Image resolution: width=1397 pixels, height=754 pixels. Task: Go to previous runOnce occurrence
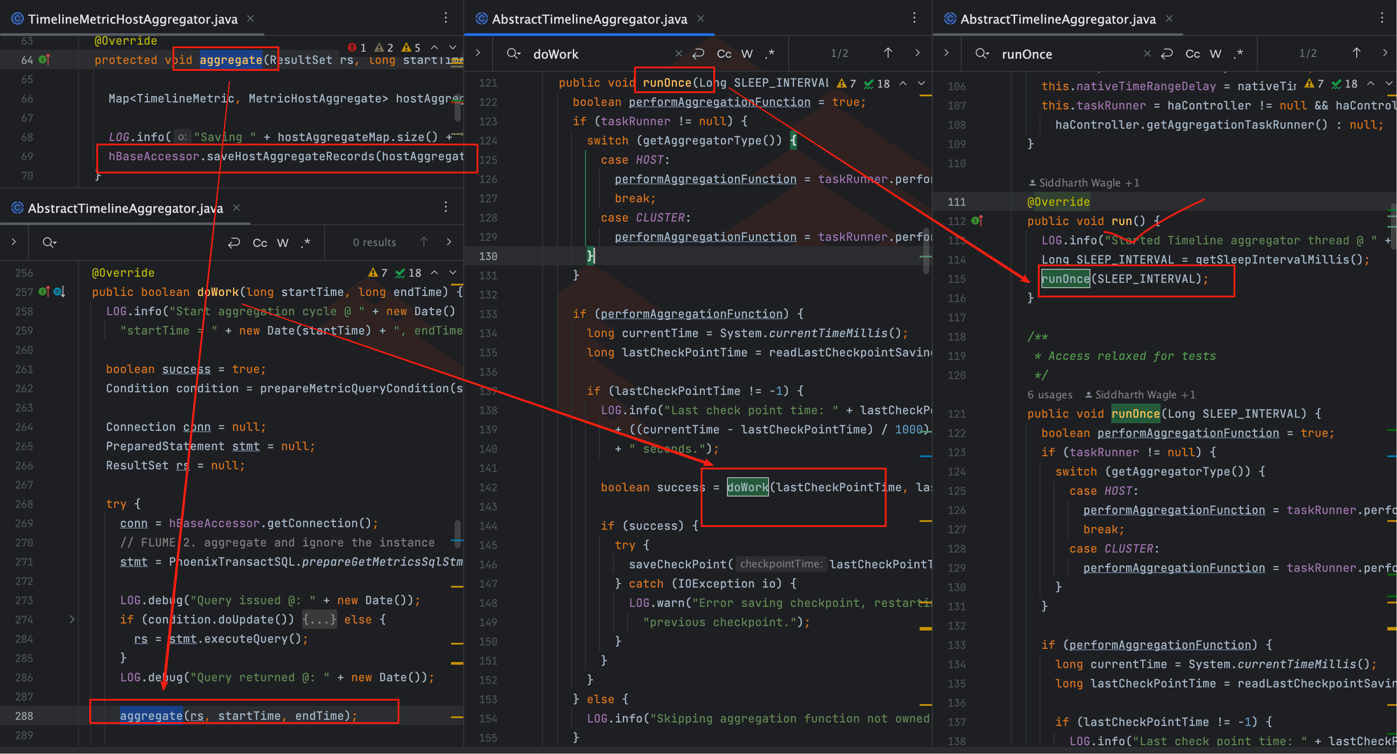(x=1356, y=53)
